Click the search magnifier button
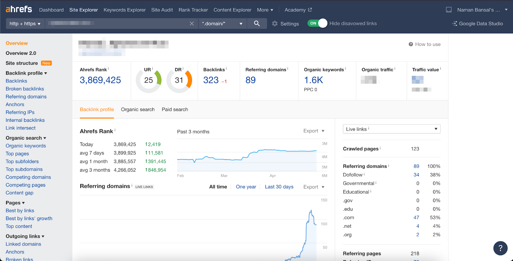This screenshot has height=261, width=513. tap(257, 23)
